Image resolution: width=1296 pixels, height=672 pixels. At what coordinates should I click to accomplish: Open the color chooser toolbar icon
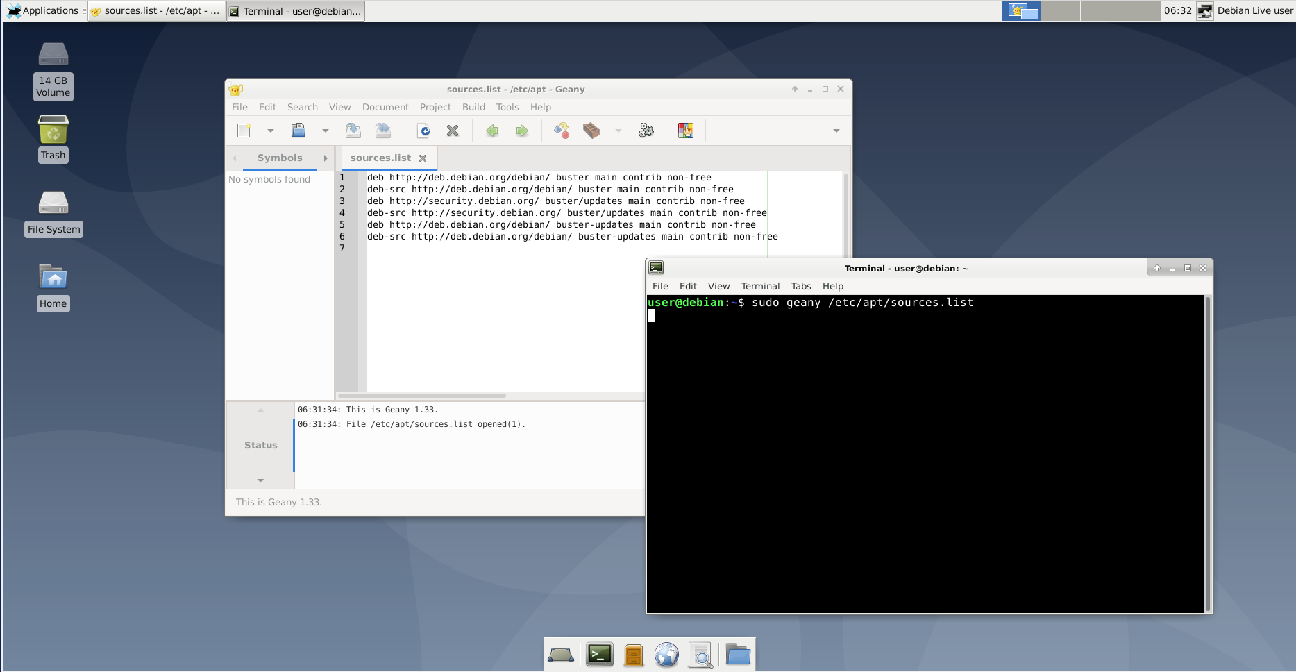686,131
